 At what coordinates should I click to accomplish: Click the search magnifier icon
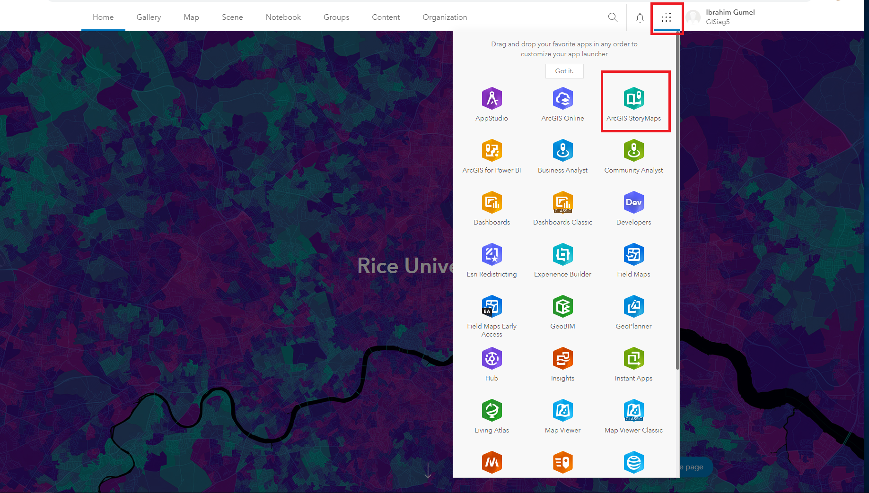613,17
